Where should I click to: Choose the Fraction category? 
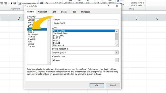pos(37,37)
